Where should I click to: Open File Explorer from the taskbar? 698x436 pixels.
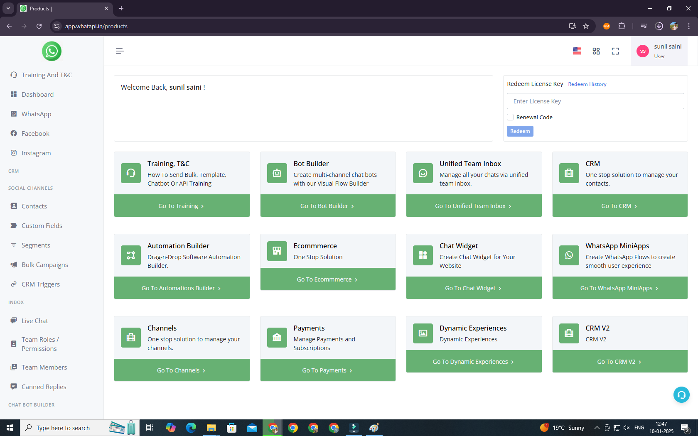tap(211, 428)
